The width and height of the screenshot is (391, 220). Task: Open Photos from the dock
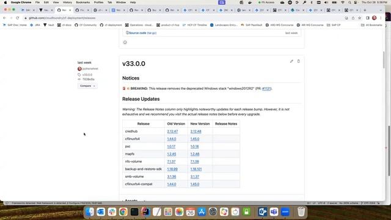(179, 212)
